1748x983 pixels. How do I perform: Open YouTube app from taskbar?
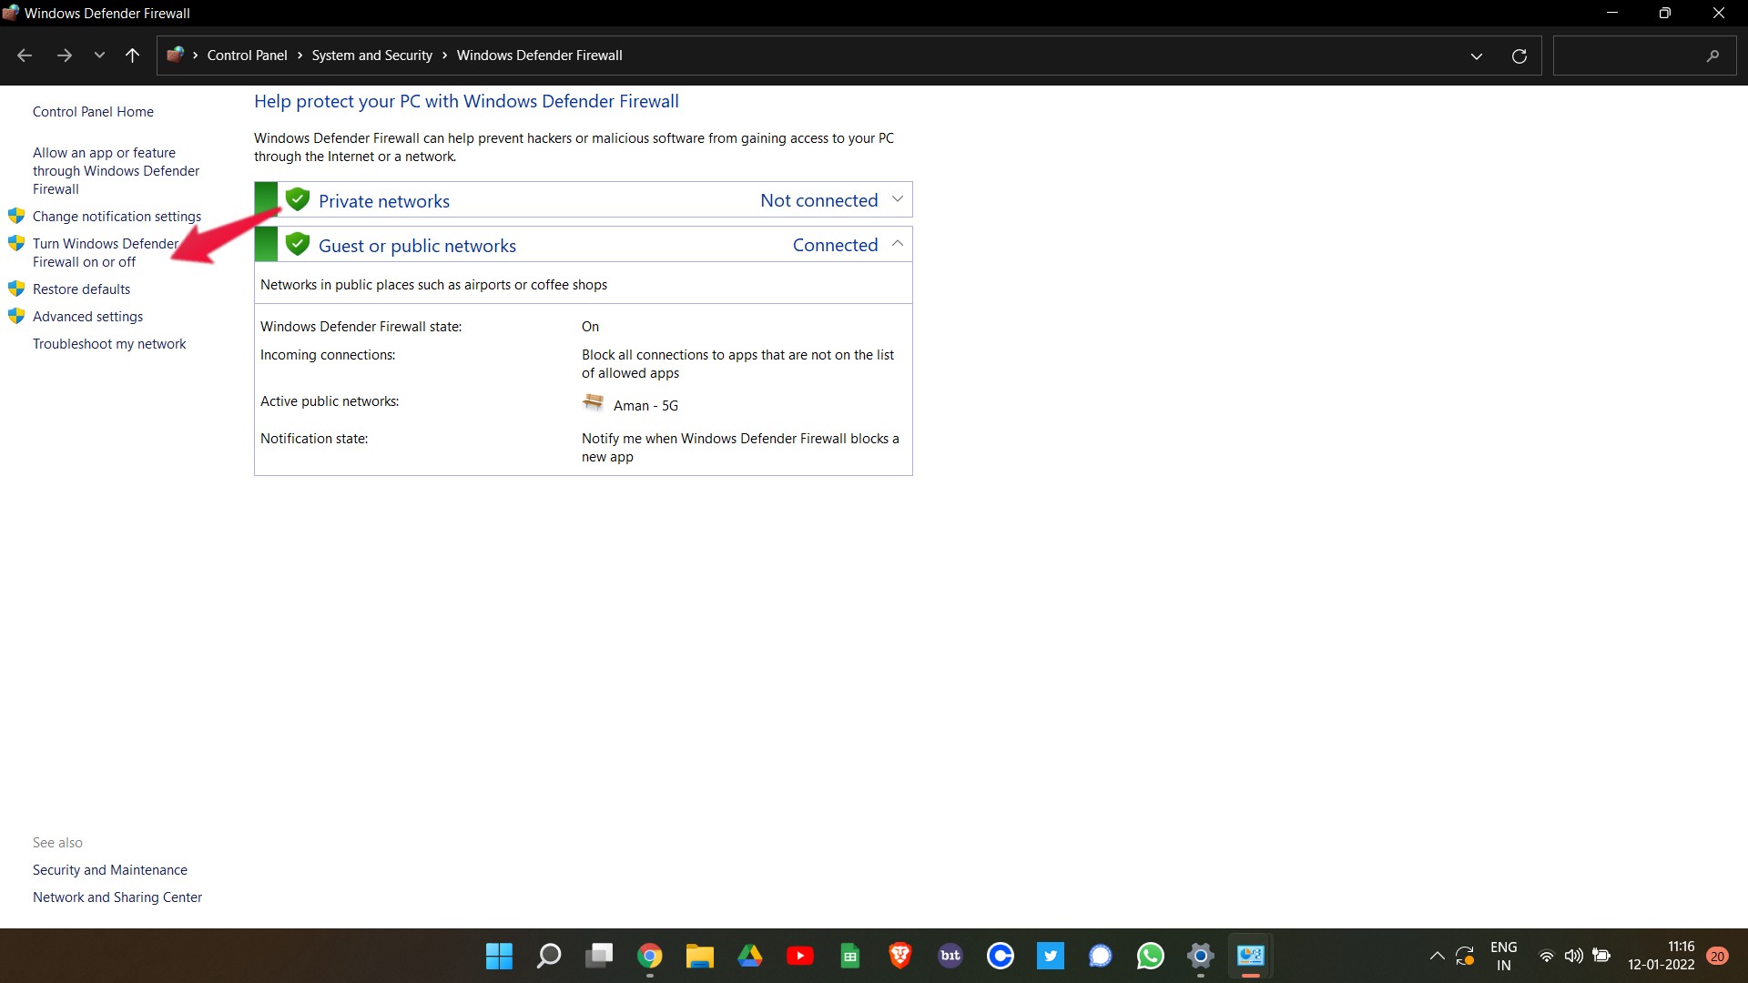pos(799,956)
